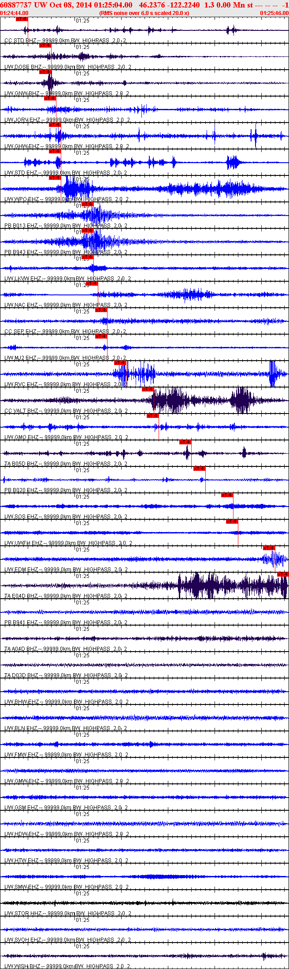Select the TA A04D BHZ trace label

66,649
